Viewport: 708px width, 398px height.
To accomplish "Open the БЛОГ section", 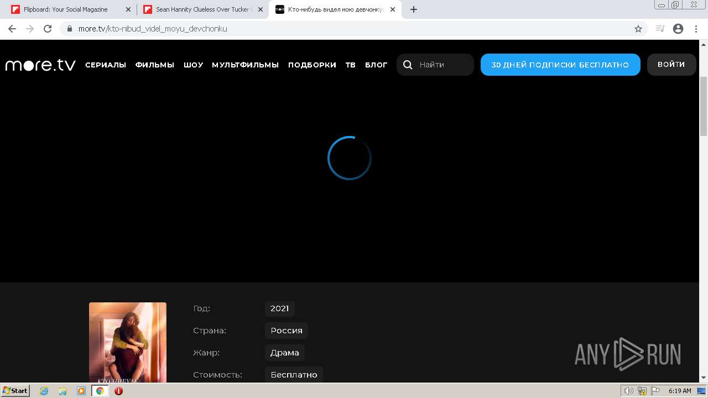I will (376, 65).
